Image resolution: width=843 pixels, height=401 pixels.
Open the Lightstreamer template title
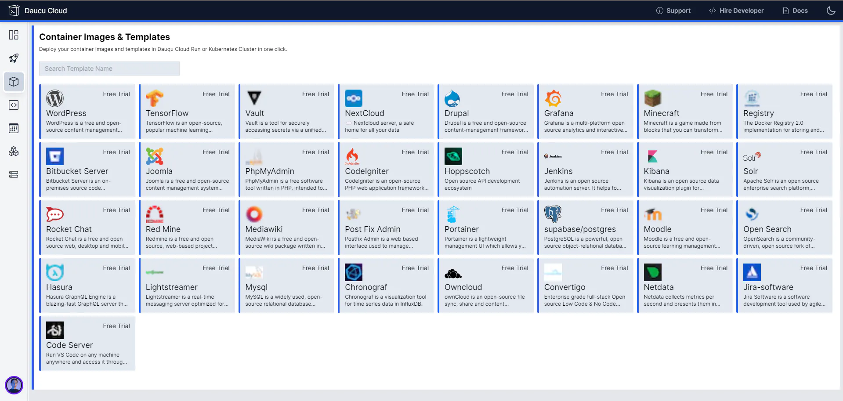pos(172,287)
